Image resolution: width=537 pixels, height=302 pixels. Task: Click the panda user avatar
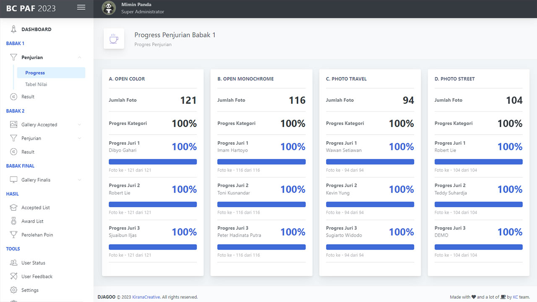(x=109, y=8)
